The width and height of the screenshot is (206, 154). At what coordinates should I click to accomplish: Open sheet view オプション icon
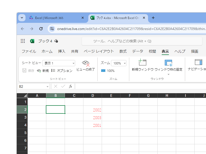click(53, 71)
